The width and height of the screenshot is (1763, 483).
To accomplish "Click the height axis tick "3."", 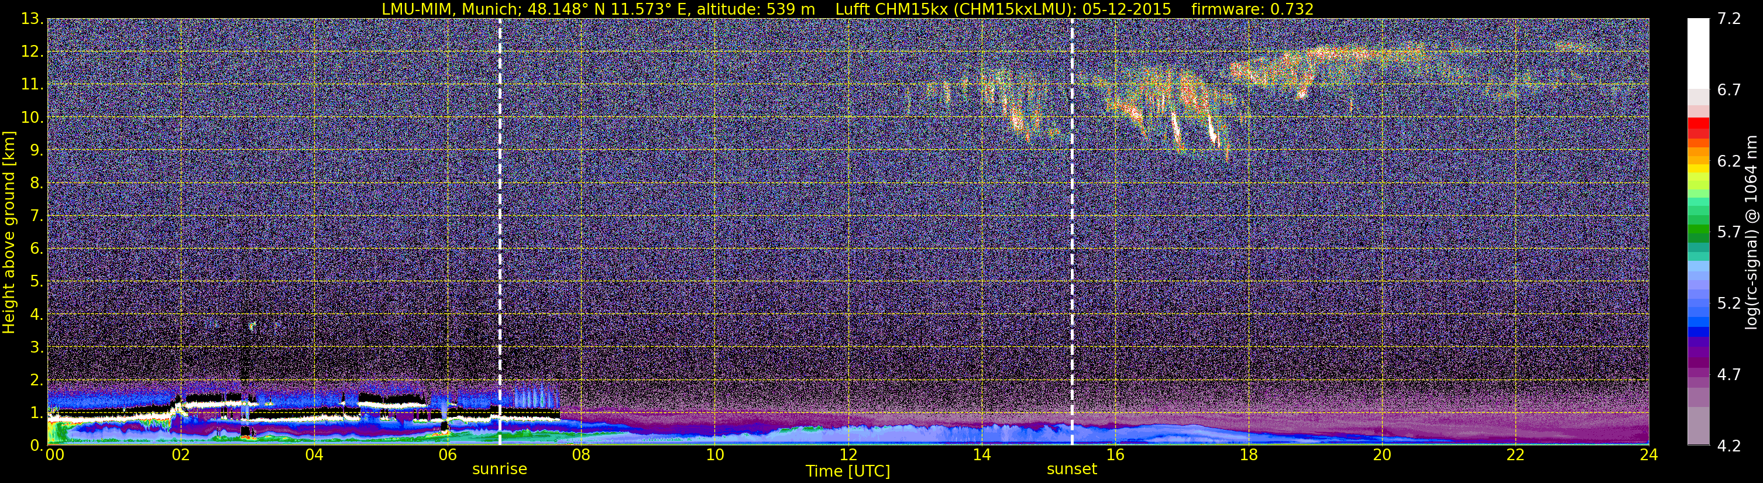I will (37, 347).
